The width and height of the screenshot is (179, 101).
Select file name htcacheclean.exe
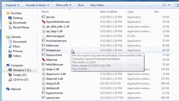[x=56, y=41]
